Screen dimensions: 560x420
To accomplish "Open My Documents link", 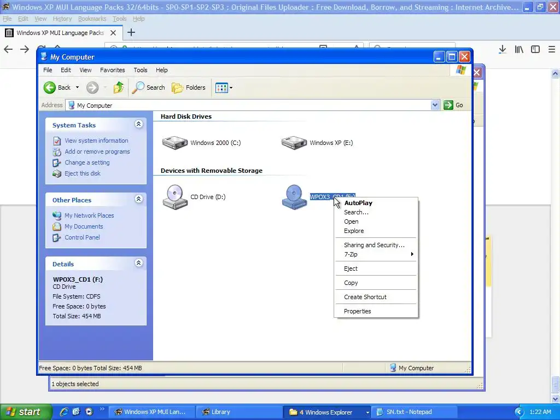I will pos(84,226).
